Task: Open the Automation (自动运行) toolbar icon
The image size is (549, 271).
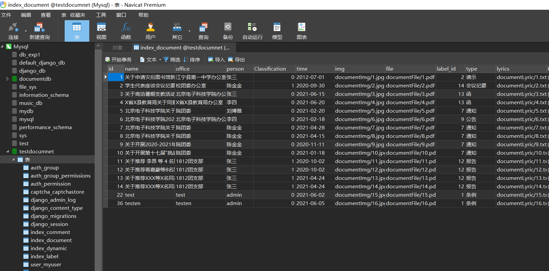Action: coord(253,31)
